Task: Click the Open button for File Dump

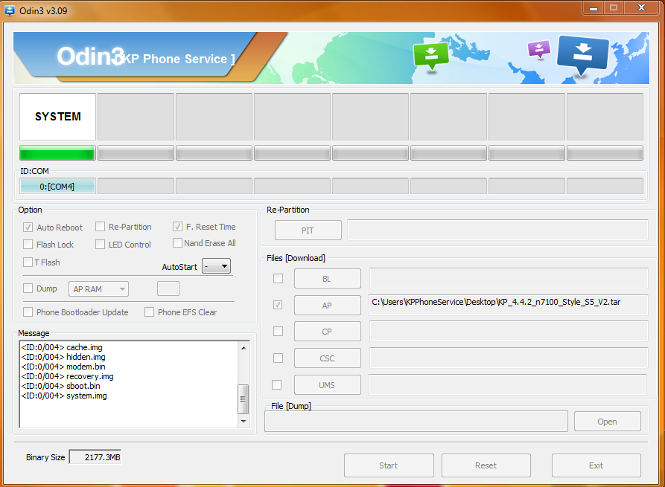Action: [x=608, y=422]
